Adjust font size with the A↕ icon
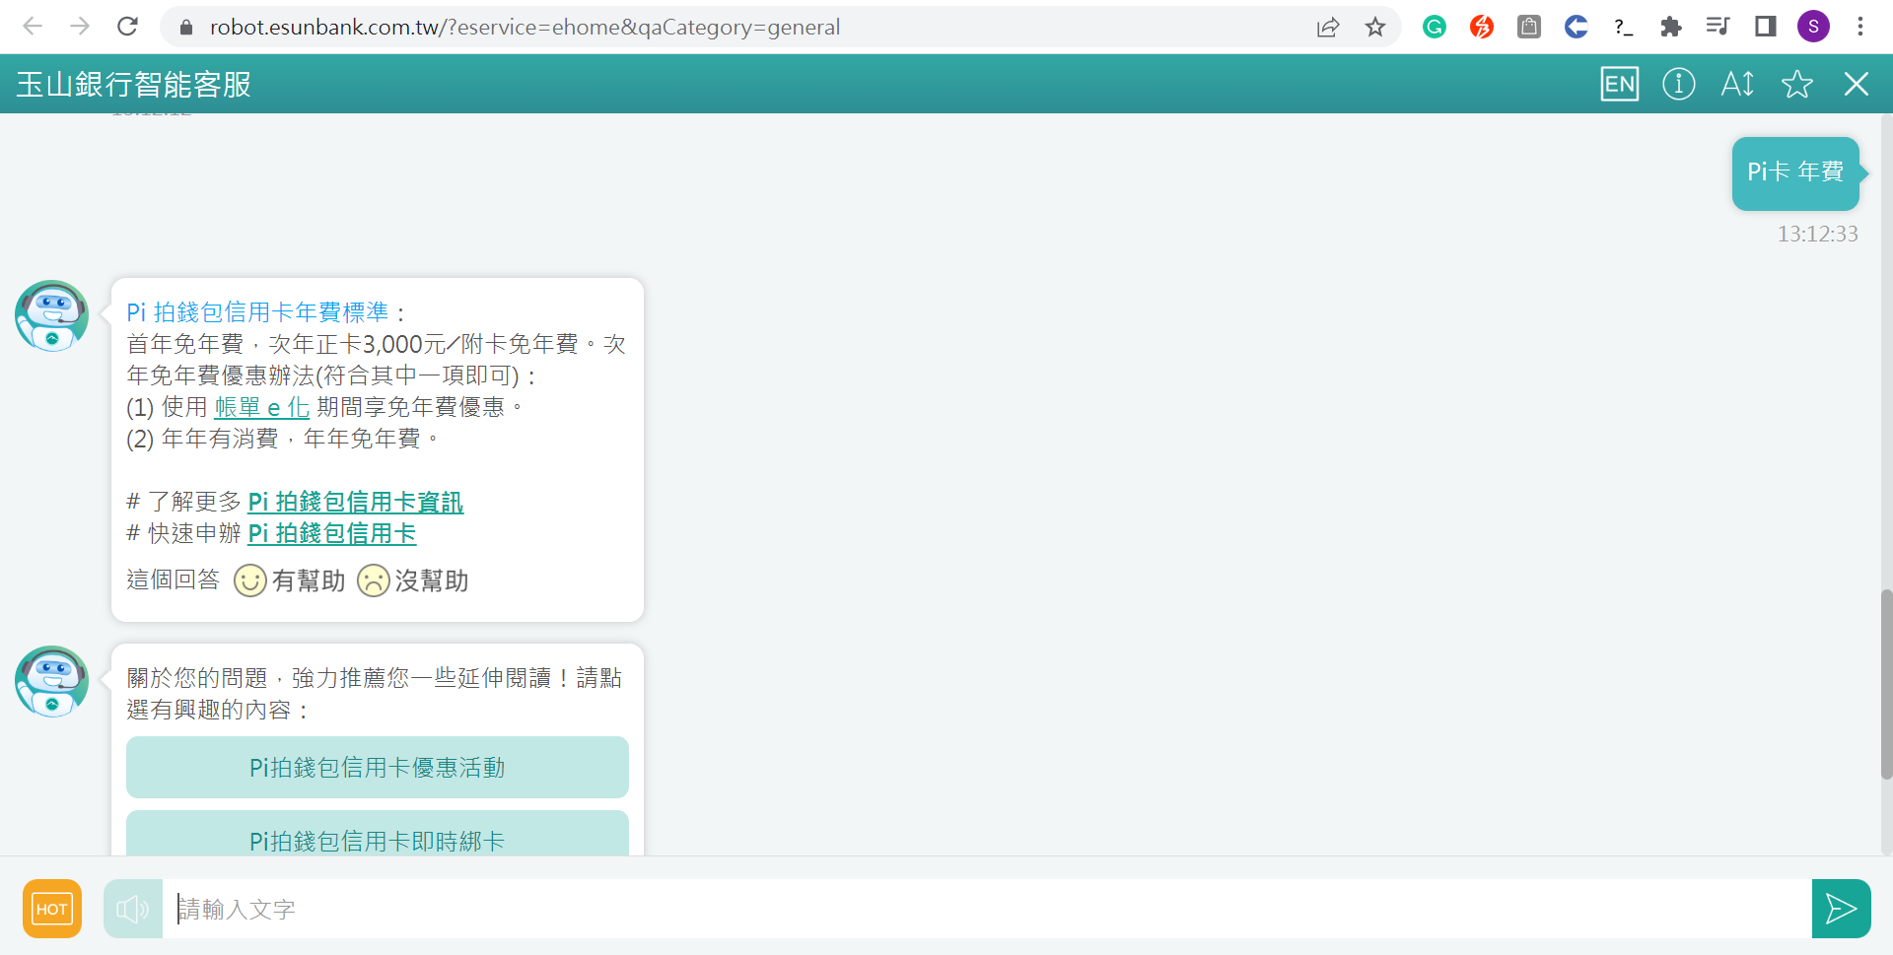 pos(1737,84)
